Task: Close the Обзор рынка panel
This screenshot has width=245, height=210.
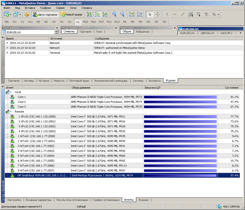Action: pos(116,28)
